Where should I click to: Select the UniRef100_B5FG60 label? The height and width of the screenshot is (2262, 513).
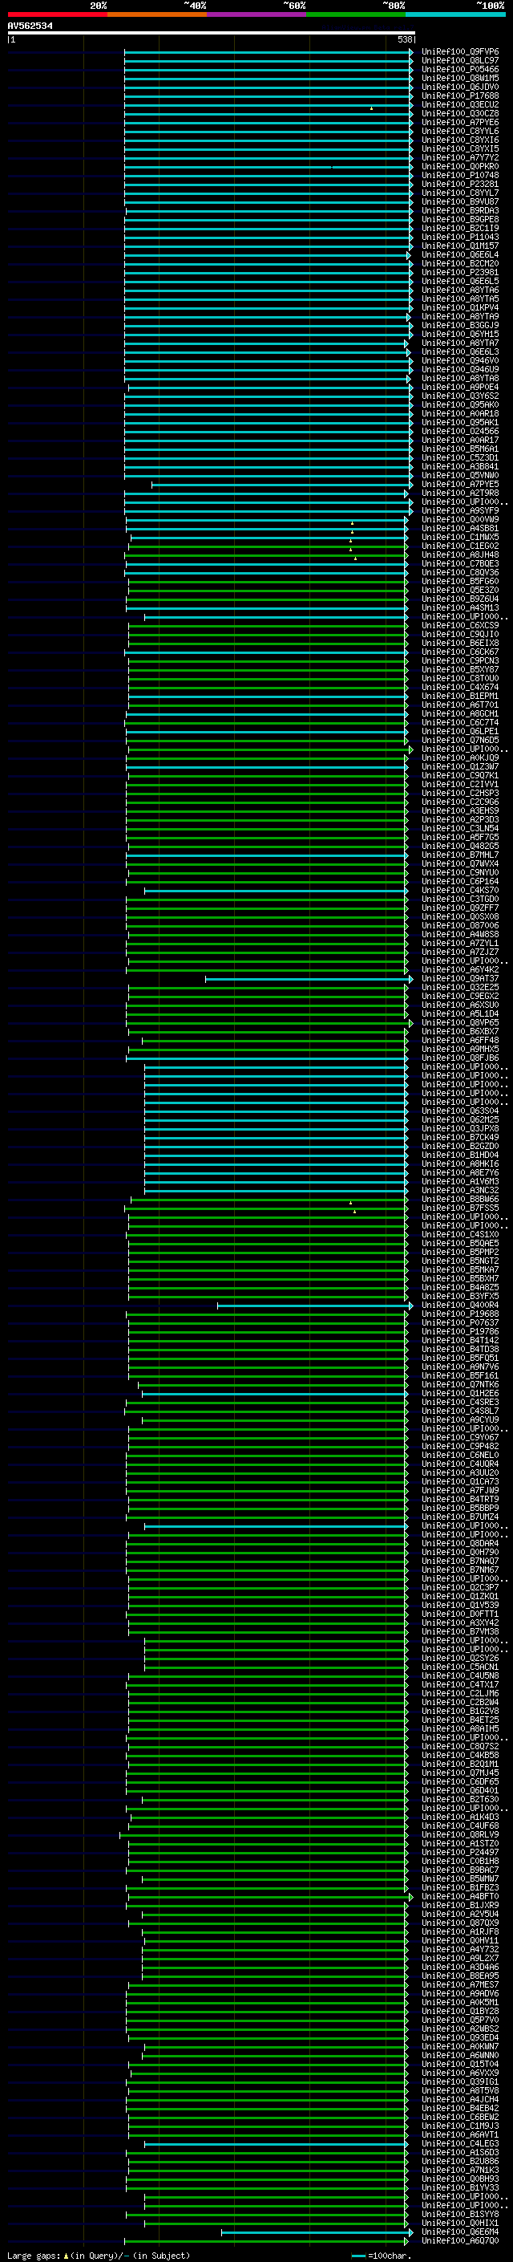pos(459,580)
